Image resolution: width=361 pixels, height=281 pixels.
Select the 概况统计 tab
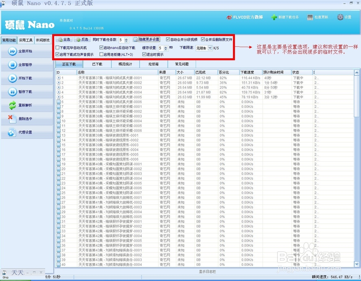pos(126,64)
